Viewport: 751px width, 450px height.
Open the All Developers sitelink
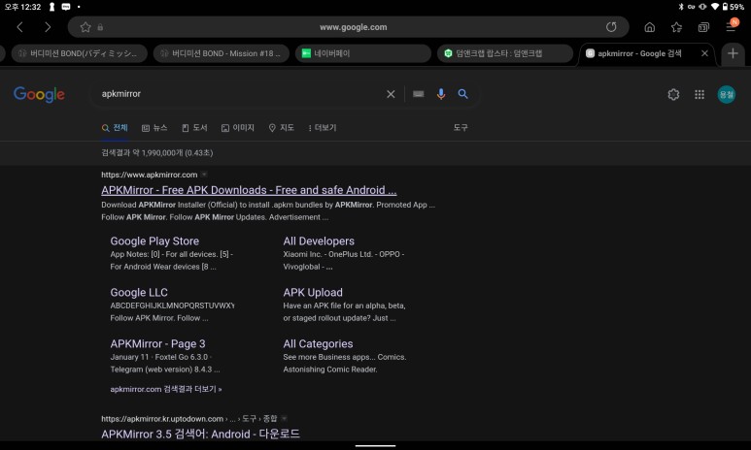(x=319, y=241)
